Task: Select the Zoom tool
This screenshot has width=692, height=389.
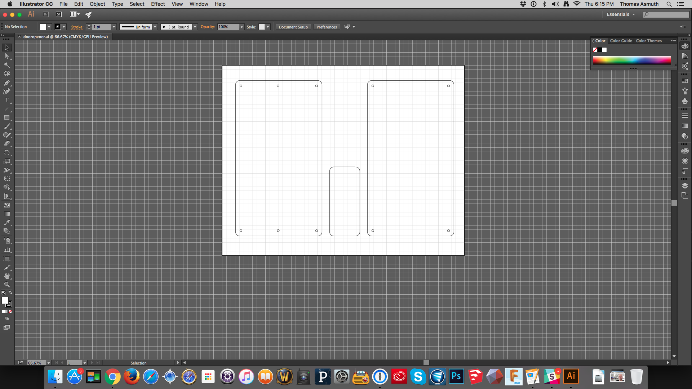Action: click(x=7, y=285)
